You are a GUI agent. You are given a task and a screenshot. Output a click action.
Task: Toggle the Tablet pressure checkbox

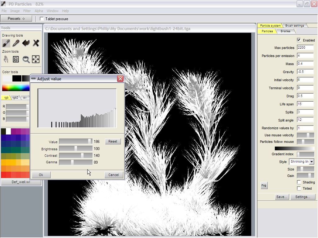coord(42,19)
